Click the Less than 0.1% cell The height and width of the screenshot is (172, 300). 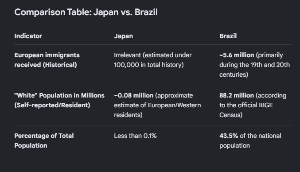pos(135,136)
